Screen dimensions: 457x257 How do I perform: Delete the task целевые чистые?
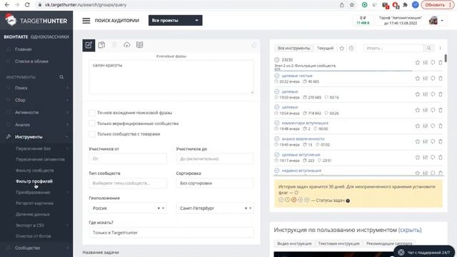[x=441, y=79]
